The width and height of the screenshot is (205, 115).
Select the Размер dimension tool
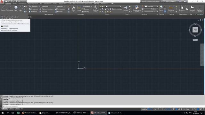(79, 8)
